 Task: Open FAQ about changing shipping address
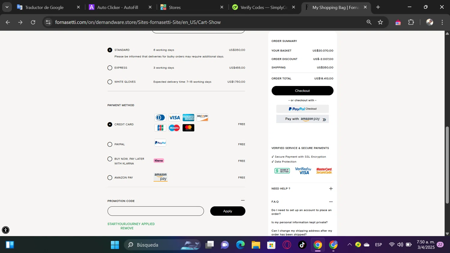tap(302, 233)
